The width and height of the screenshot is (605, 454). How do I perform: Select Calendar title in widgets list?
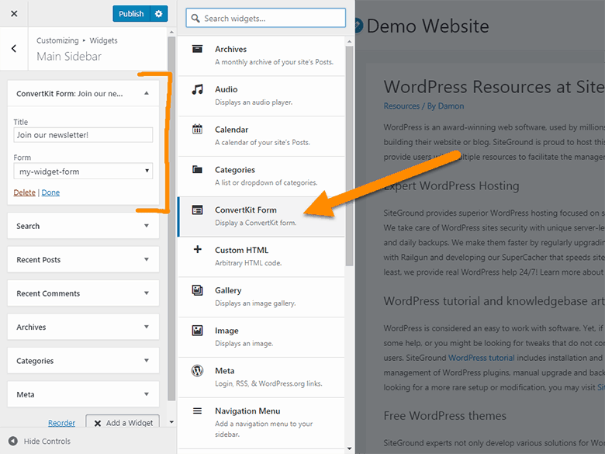[231, 130]
